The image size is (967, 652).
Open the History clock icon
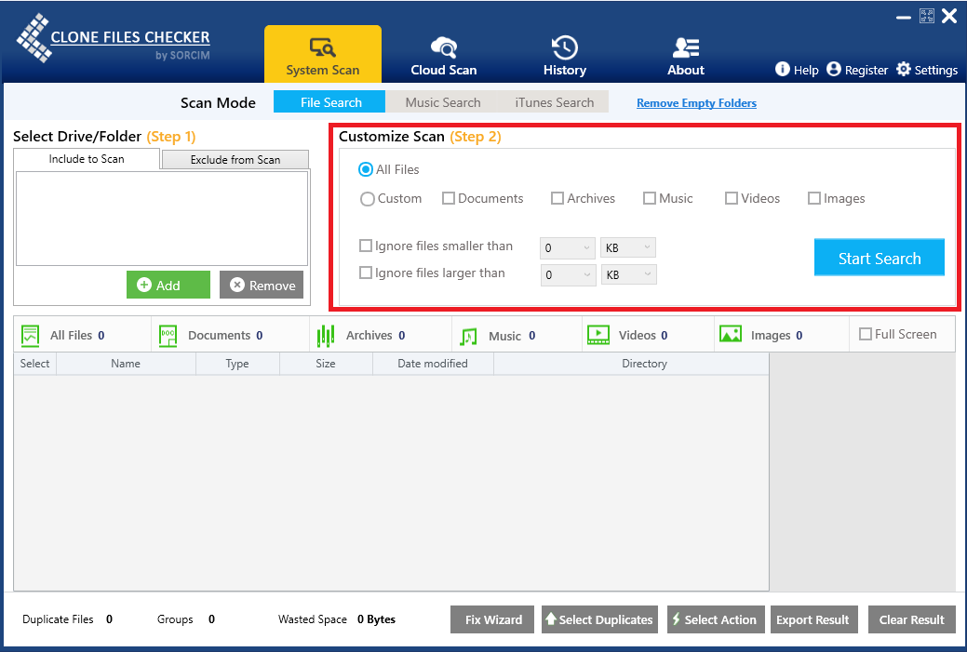click(565, 47)
